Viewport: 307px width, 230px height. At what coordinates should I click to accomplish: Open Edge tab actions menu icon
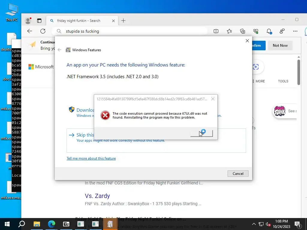pos(39,21)
